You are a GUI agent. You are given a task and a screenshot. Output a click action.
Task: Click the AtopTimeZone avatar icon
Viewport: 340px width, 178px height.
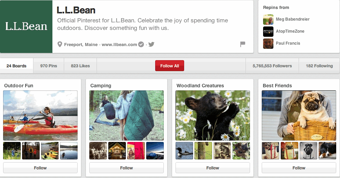268,32
